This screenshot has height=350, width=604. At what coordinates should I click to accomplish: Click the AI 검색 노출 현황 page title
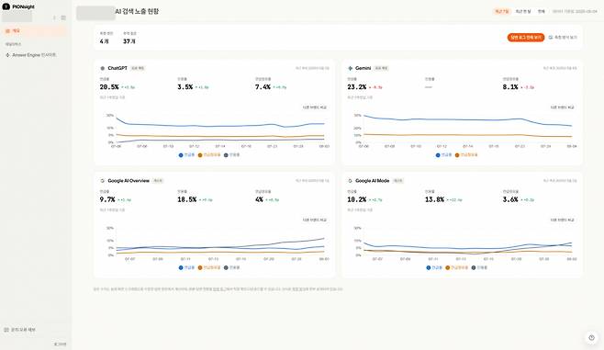point(137,12)
